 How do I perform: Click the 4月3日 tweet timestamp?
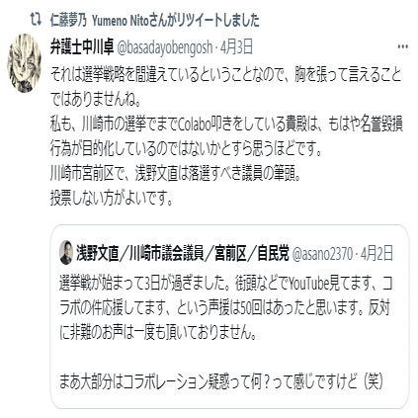click(x=236, y=47)
